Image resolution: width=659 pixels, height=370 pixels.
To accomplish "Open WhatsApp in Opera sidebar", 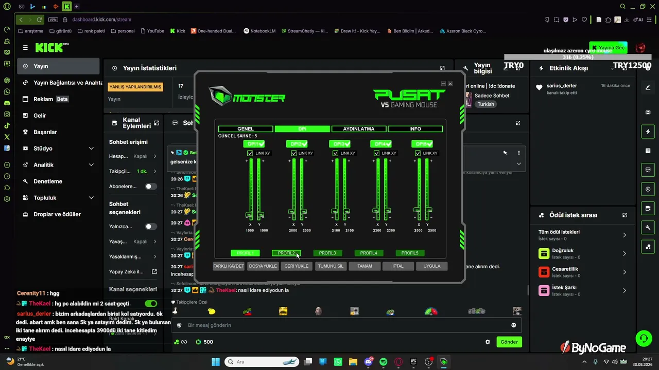I will point(7,91).
